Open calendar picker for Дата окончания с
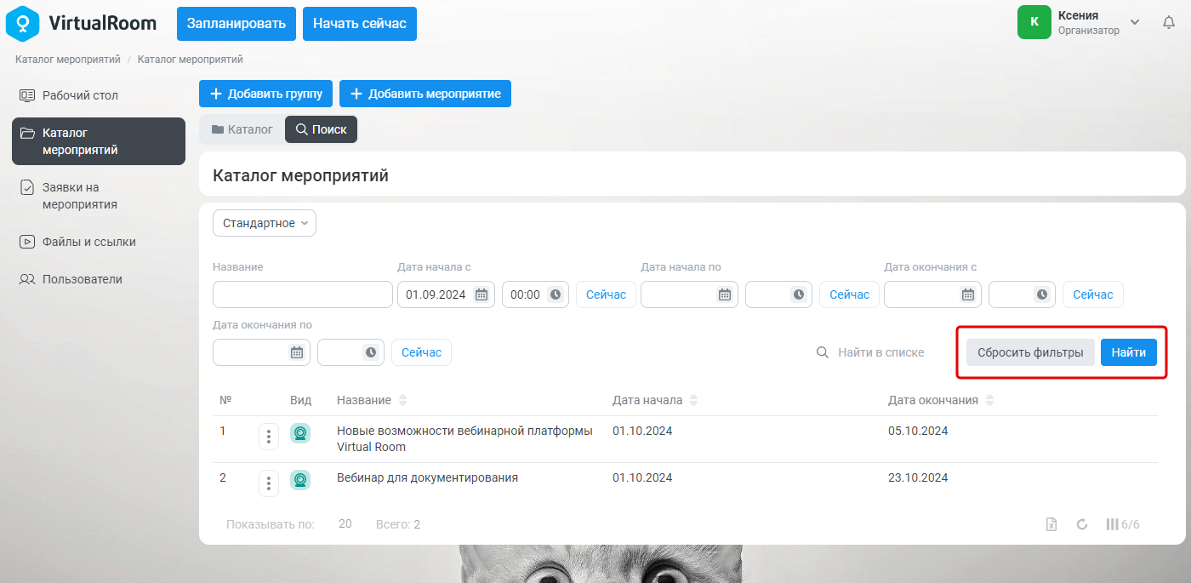Screen dimensions: 1191x583 click(x=968, y=294)
